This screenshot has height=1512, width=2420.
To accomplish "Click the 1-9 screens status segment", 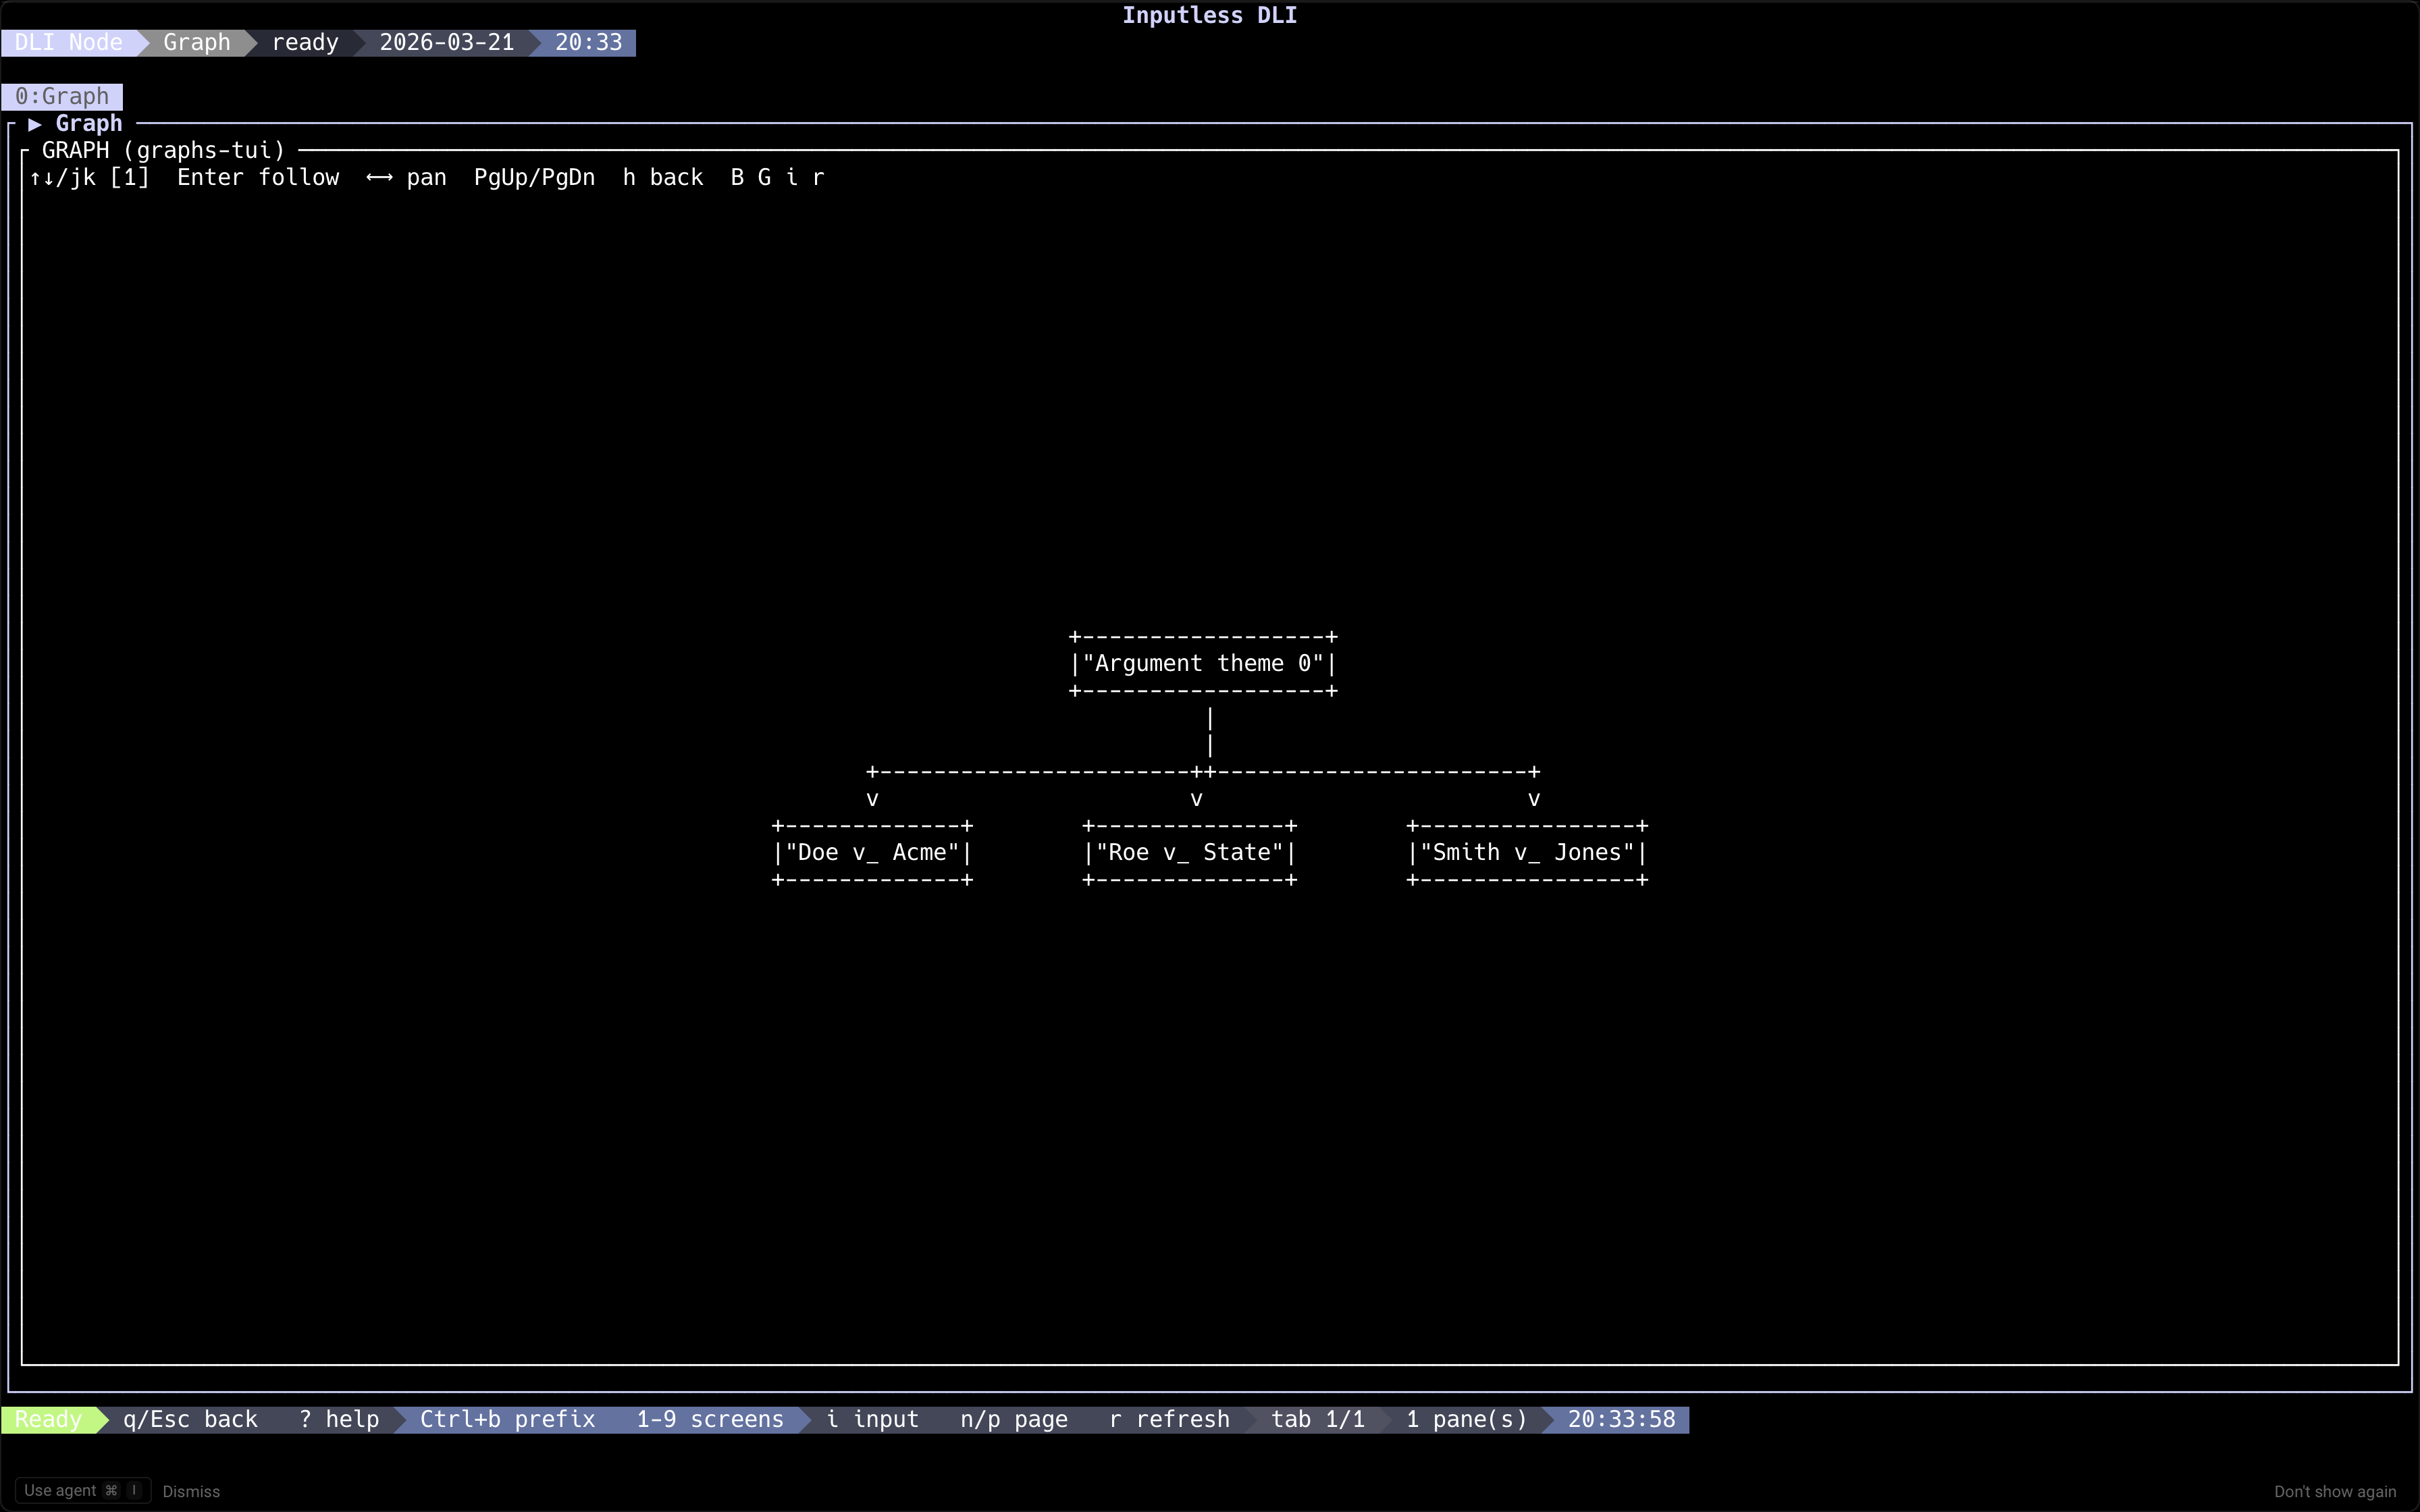I will coord(710,1419).
